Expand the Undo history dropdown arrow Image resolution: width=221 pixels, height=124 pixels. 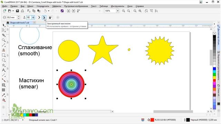click(x=49, y=11)
